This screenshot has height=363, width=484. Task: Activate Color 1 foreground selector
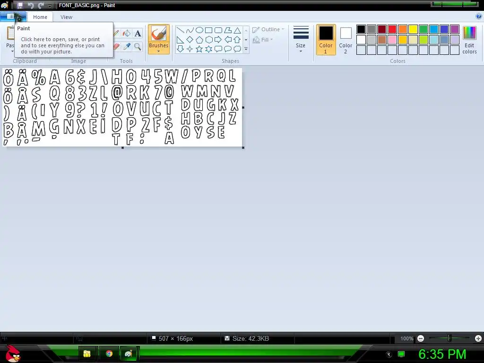point(326,40)
